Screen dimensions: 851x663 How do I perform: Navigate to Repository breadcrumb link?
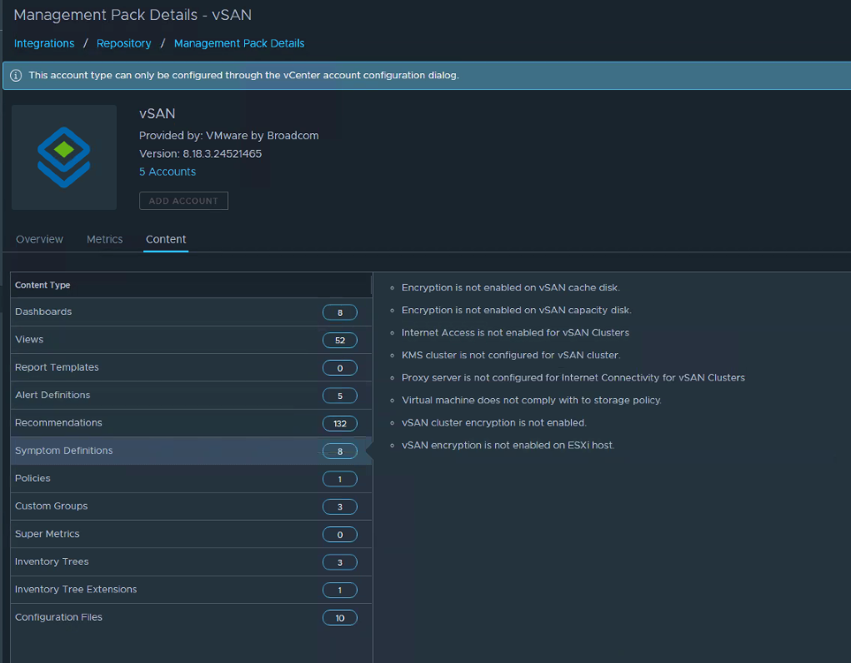pyautogui.click(x=124, y=43)
